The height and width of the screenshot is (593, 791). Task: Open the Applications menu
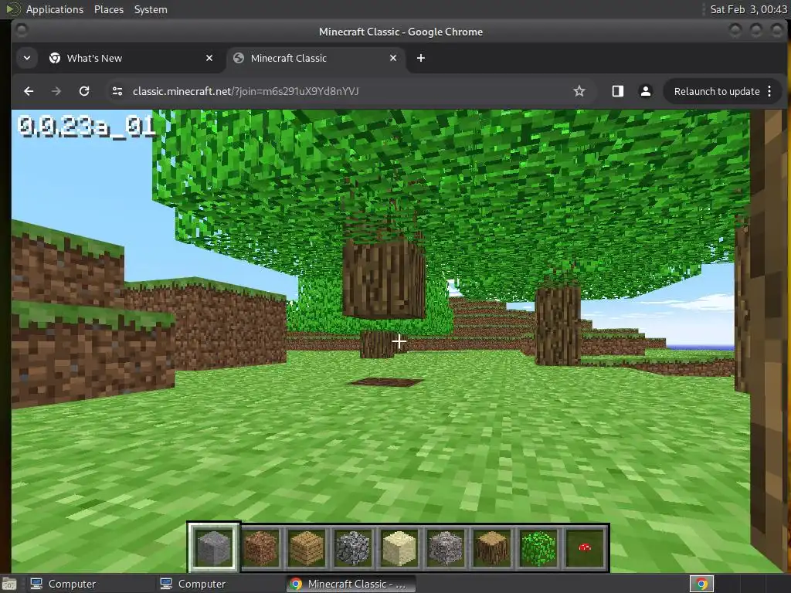55,9
